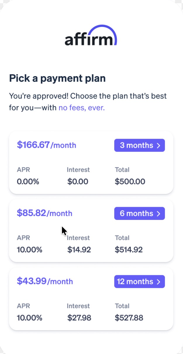Viewport: 183px width, 354px height.
Task: Click the $500.00 total amount
Action: (130, 182)
